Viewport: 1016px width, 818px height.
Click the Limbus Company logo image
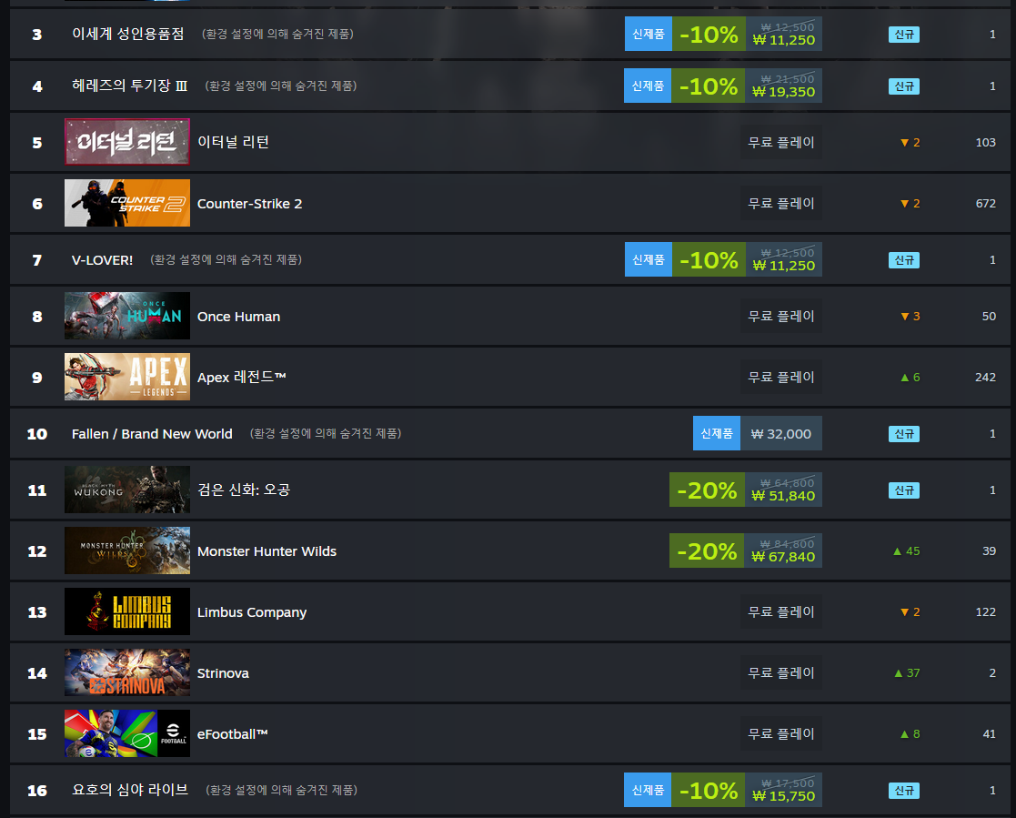[127, 611]
